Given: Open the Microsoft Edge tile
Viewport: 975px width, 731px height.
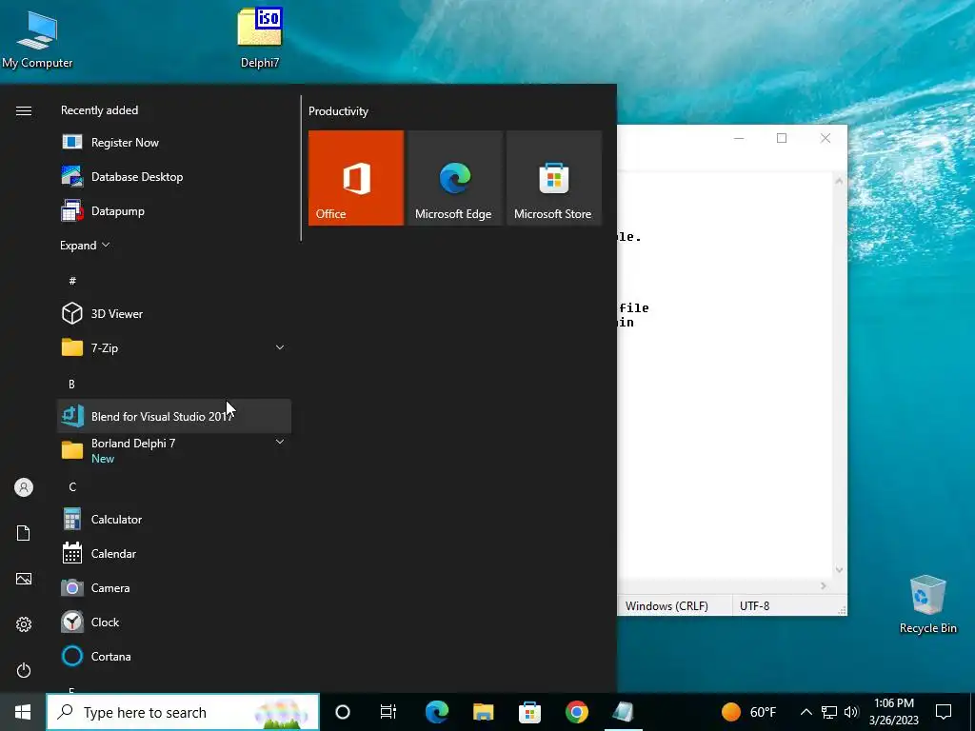Looking at the screenshot, I should (x=454, y=178).
